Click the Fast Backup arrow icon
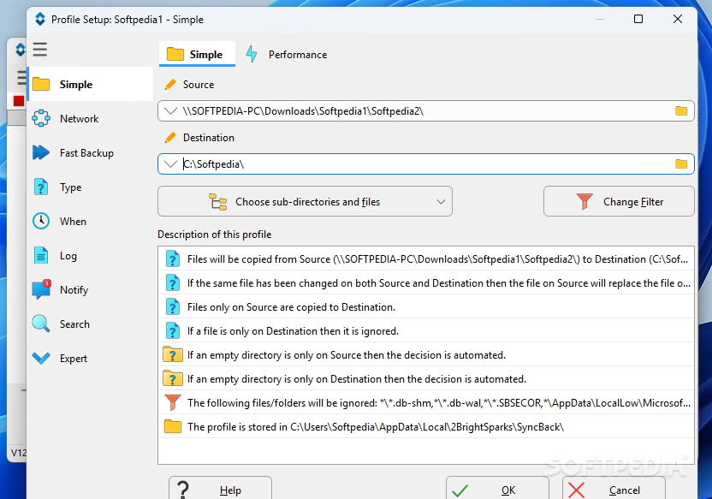Viewport: 712px width, 499px height. (41, 152)
